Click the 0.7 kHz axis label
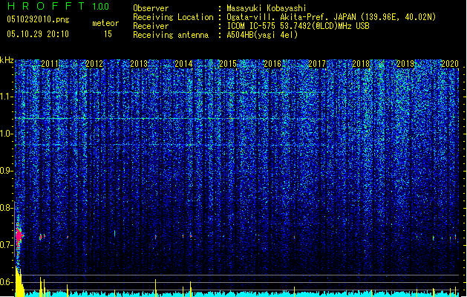This screenshot has width=467, height=297. 7,245
